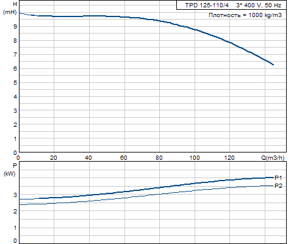
Task: Click the 120 tick on the flow axis
Action: pyautogui.click(x=229, y=158)
